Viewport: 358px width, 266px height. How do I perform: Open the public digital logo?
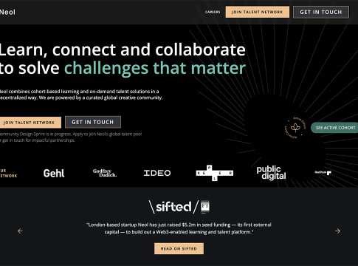click(x=271, y=173)
